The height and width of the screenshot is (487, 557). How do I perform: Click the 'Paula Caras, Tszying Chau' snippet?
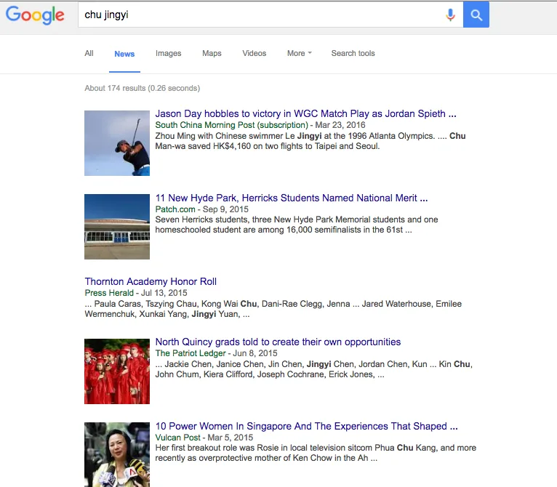(x=273, y=309)
